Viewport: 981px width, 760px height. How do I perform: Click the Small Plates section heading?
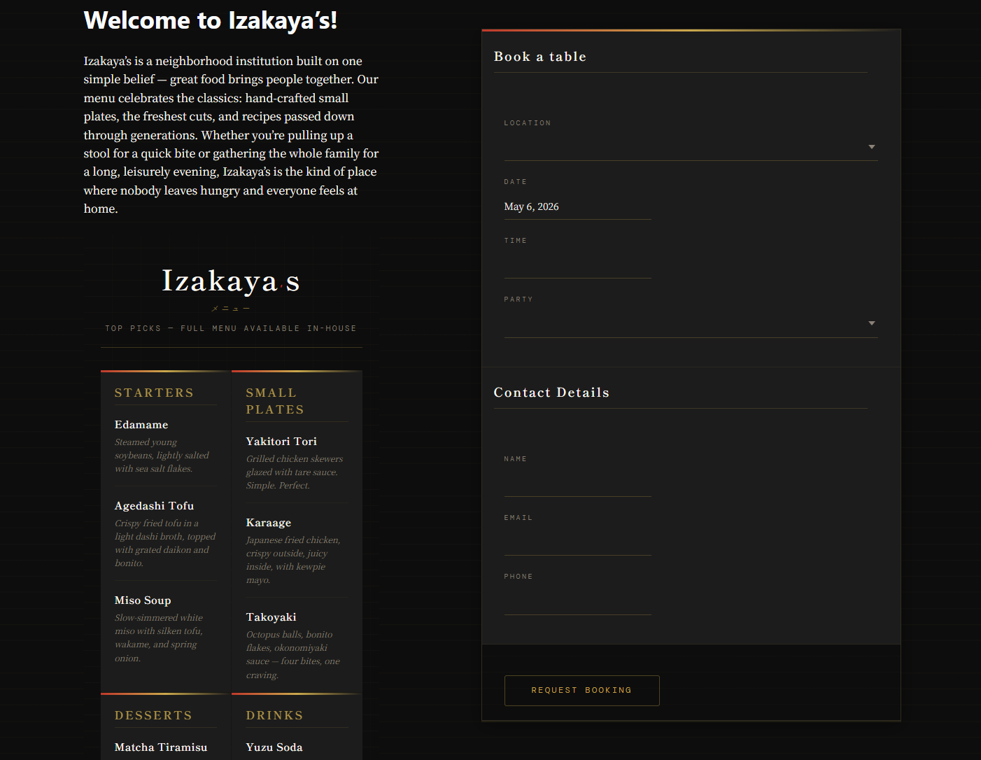click(x=275, y=402)
